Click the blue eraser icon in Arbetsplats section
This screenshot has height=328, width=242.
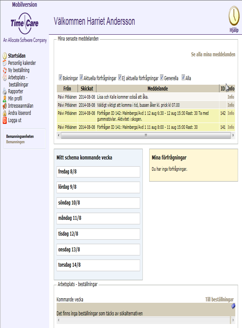[233, 306]
